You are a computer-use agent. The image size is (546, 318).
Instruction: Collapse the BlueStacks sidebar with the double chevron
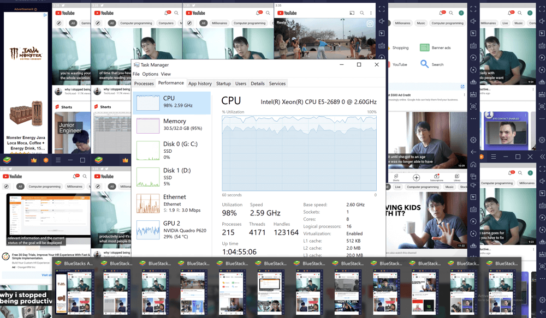coord(542,157)
